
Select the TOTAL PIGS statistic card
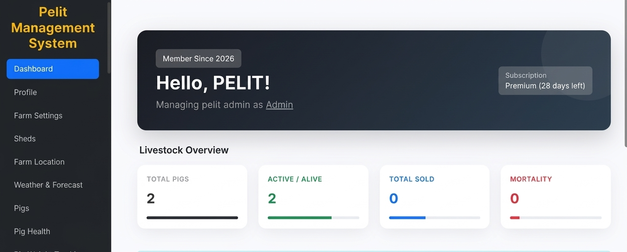(x=192, y=196)
